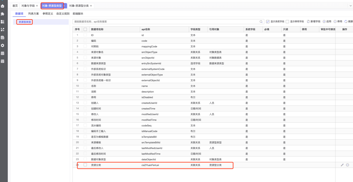Enable the 显示停用字段 checkbox
This screenshot has height=182, width=353.
287,22
